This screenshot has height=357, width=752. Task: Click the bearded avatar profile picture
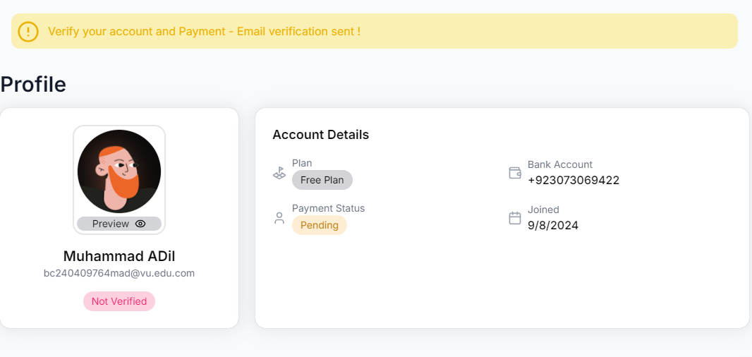coord(119,171)
